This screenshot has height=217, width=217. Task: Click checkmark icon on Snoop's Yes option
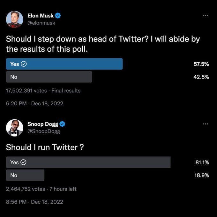tap(24, 162)
